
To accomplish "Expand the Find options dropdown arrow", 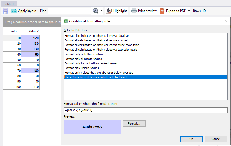I will [x=102, y=11].
